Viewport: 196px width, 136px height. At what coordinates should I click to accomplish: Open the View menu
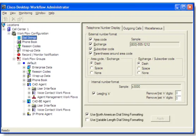pos(13,13)
